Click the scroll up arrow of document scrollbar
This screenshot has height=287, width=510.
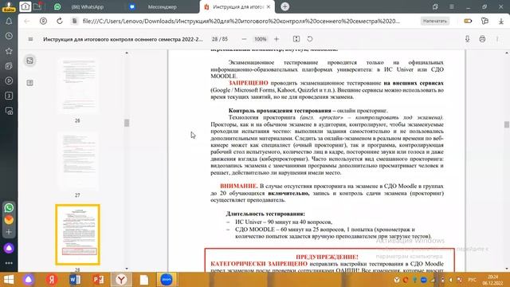[507, 53]
